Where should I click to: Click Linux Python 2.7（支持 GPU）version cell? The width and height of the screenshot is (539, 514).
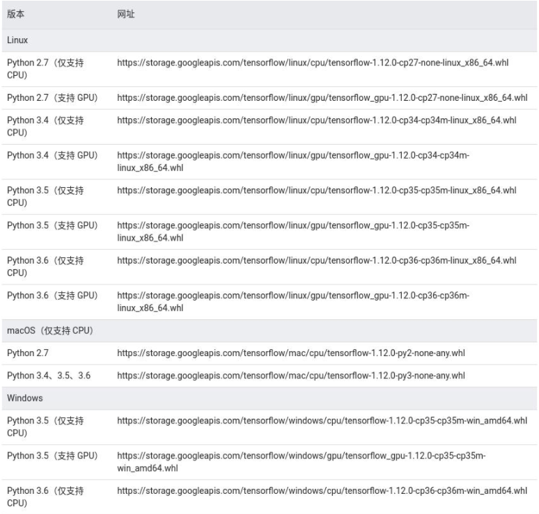[52, 98]
